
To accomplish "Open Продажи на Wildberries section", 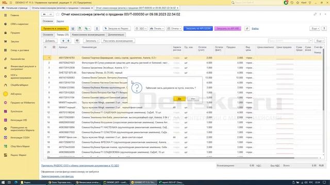I will click(23, 103).
